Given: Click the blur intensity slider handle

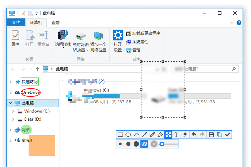Looking at the screenshot, I should coord(162,144).
